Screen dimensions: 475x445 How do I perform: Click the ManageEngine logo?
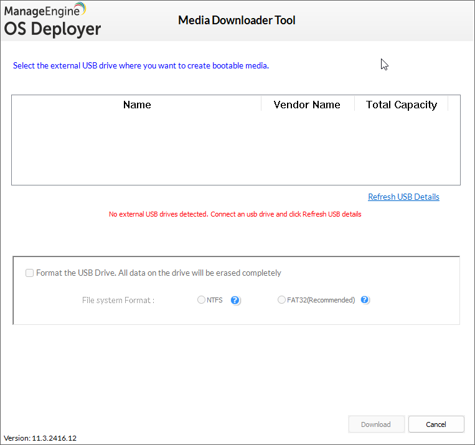(45, 9)
